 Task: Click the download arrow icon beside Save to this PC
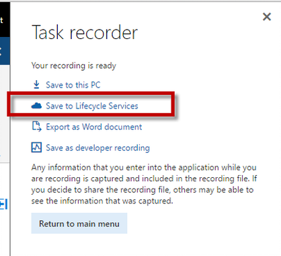pyautogui.click(x=36, y=85)
